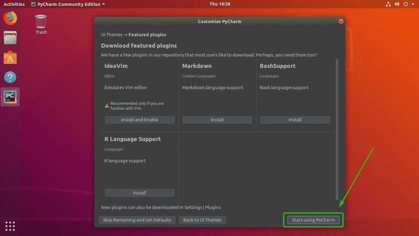Install the Markdown plugin
Viewport: 419px width, 236px height.
(217, 120)
